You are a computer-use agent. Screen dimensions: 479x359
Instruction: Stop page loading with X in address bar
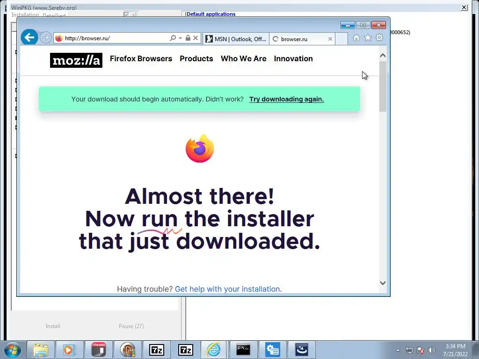(x=196, y=38)
